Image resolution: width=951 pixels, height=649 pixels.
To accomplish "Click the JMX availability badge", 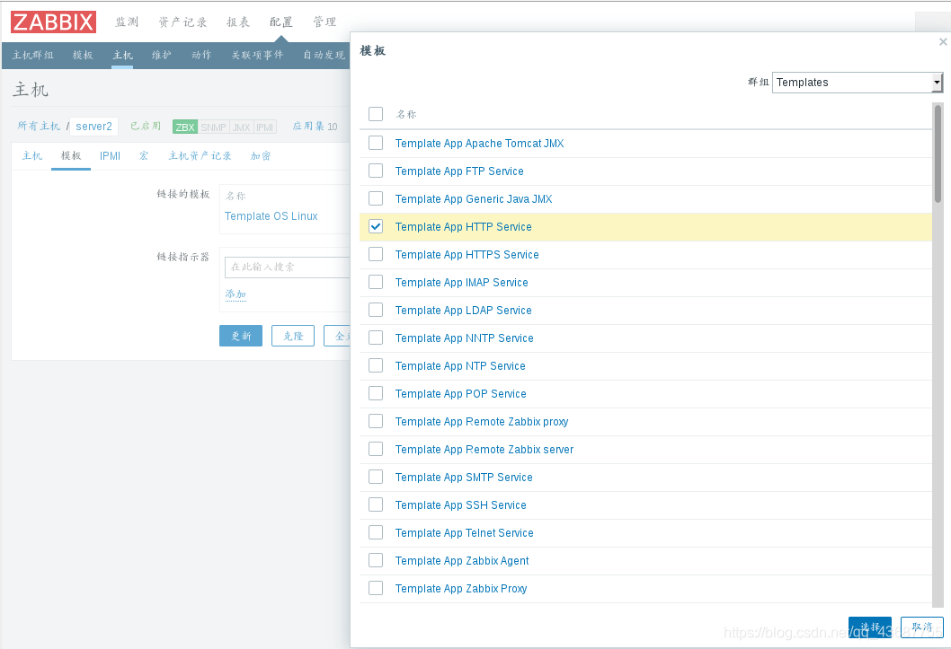I will coord(242,127).
